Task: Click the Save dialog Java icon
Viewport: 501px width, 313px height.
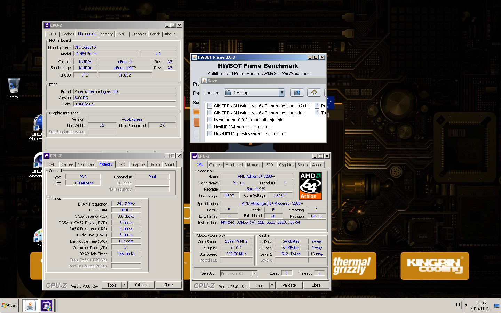Action: 204,81
